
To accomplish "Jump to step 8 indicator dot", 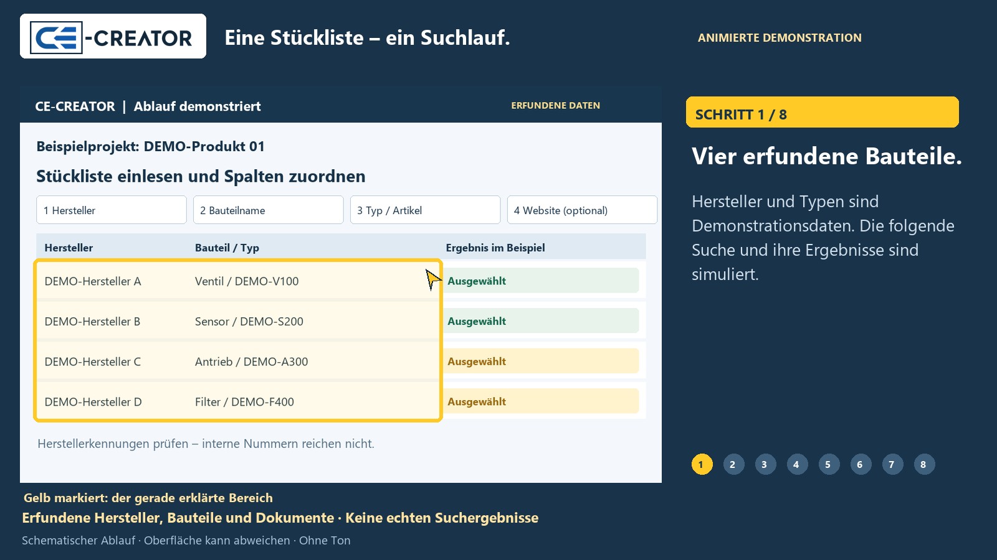I will tap(924, 464).
